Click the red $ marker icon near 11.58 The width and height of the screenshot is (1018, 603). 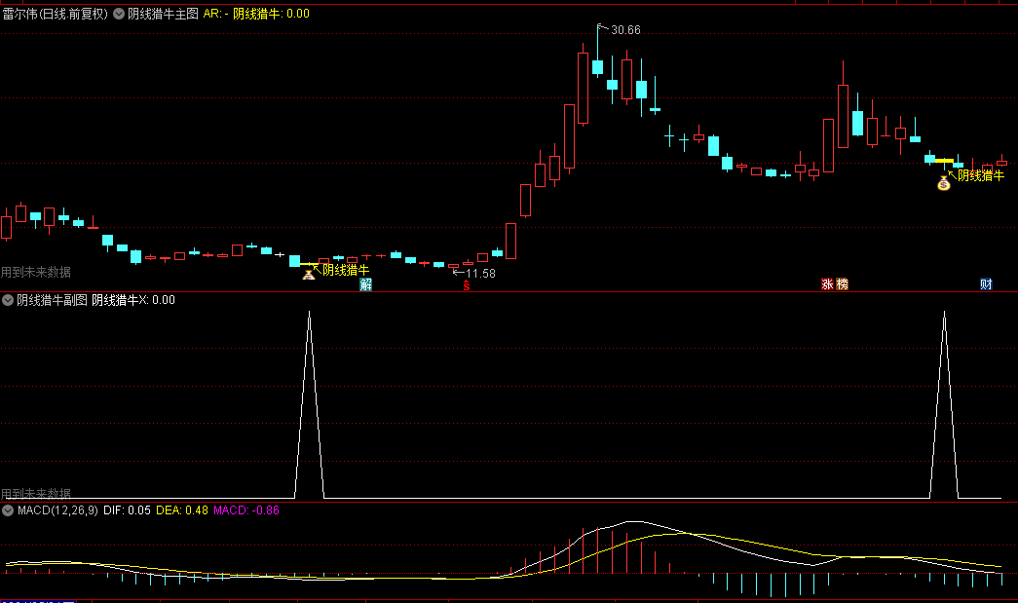click(x=467, y=285)
